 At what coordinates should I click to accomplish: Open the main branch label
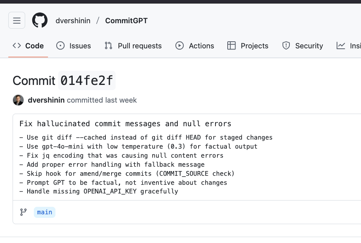point(44,212)
